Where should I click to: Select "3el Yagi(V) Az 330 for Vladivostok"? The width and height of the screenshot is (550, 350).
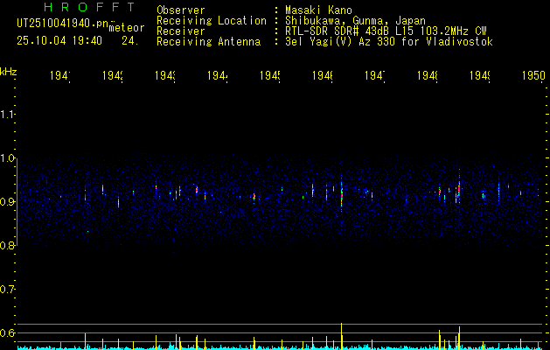tap(389, 42)
